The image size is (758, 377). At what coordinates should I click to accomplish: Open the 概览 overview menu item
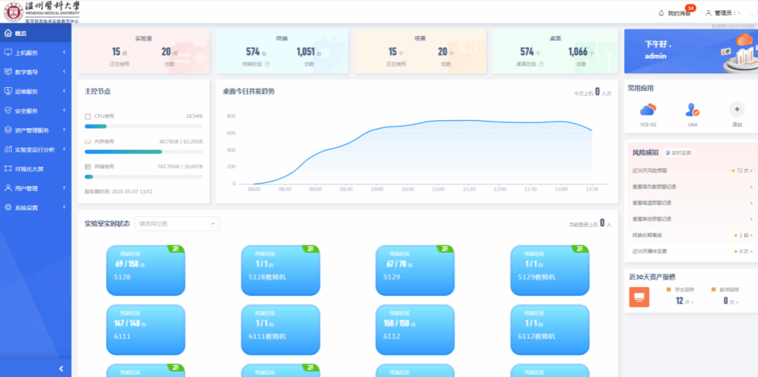coord(36,34)
